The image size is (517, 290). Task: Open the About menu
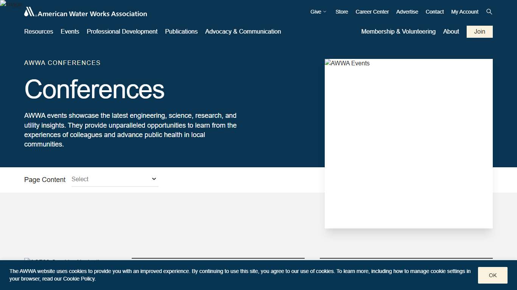click(x=451, y=32)
